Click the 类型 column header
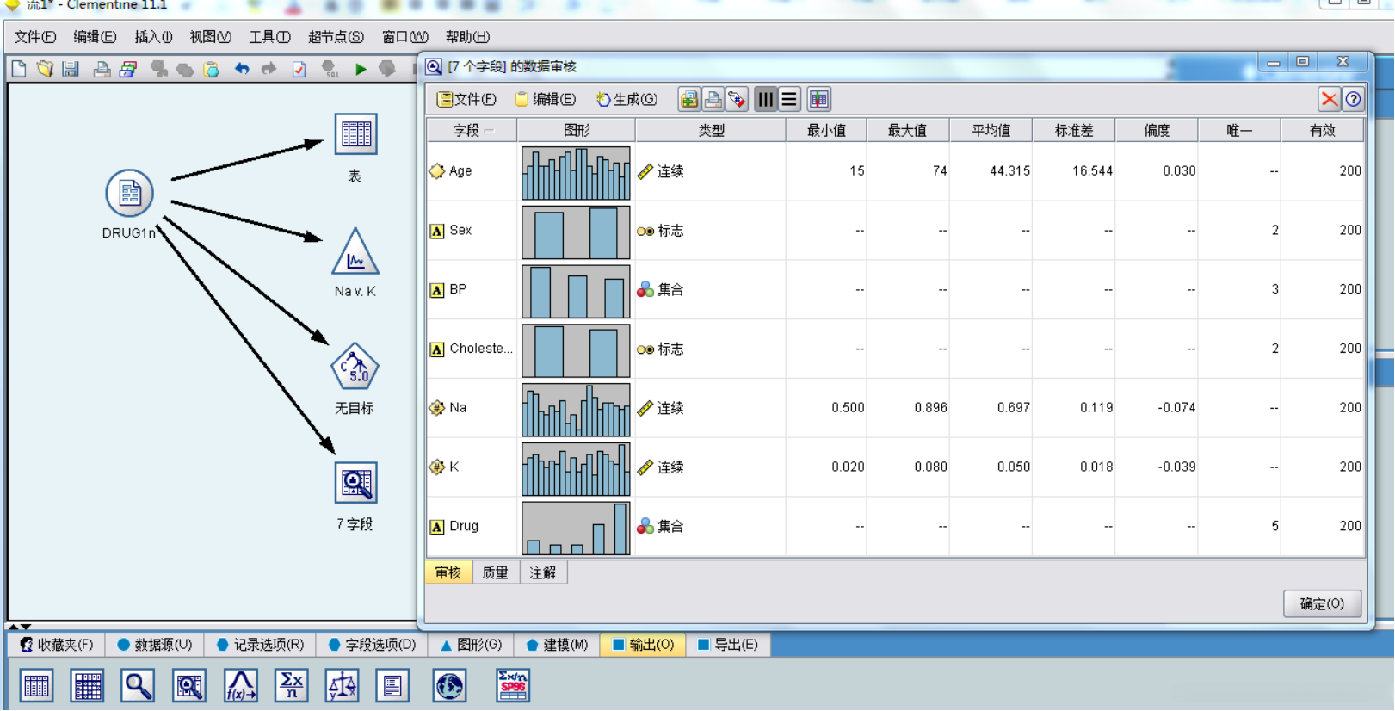Viewport: 1395px width, 711px height. tap(711, 131)
